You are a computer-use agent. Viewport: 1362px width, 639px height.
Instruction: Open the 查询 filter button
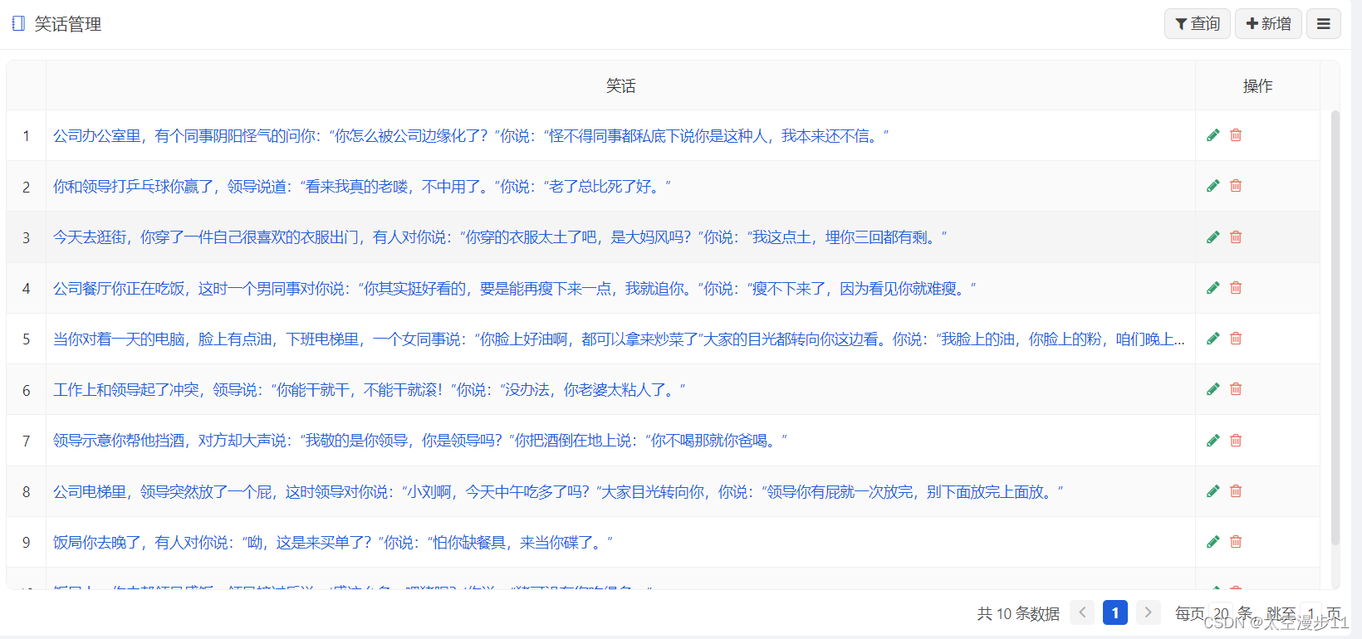1198,24
